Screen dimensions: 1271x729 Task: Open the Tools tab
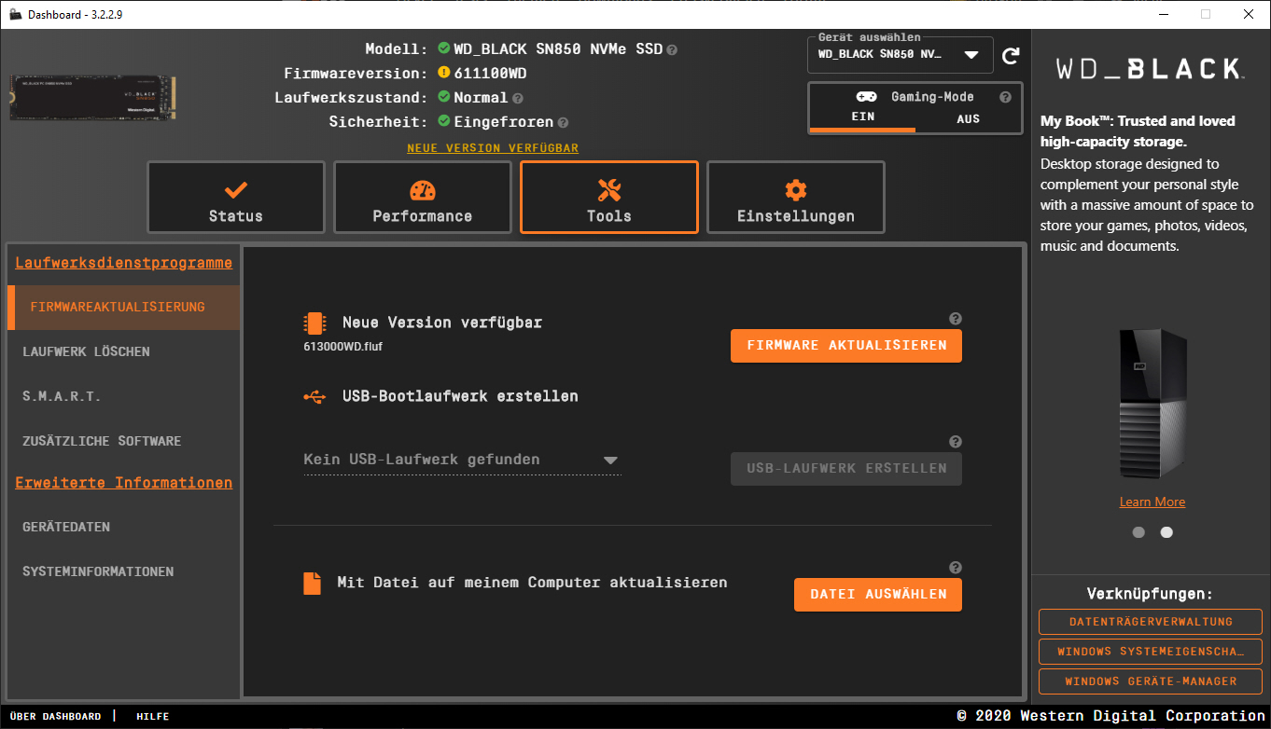pyautogui.click(x=609, y=198)
